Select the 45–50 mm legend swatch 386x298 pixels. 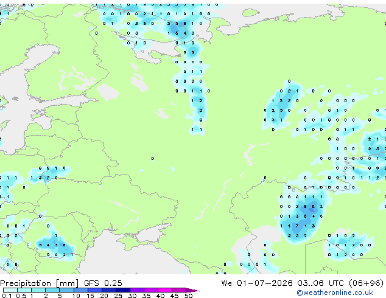pos(179,290)
